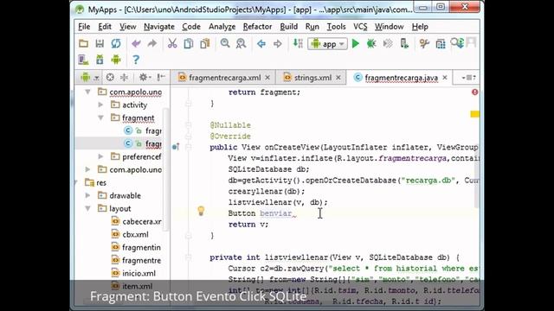This screenshot has width=554, height=311.
Task: Click the navigate Back arrow icon
Action: [x=261, y=44]
